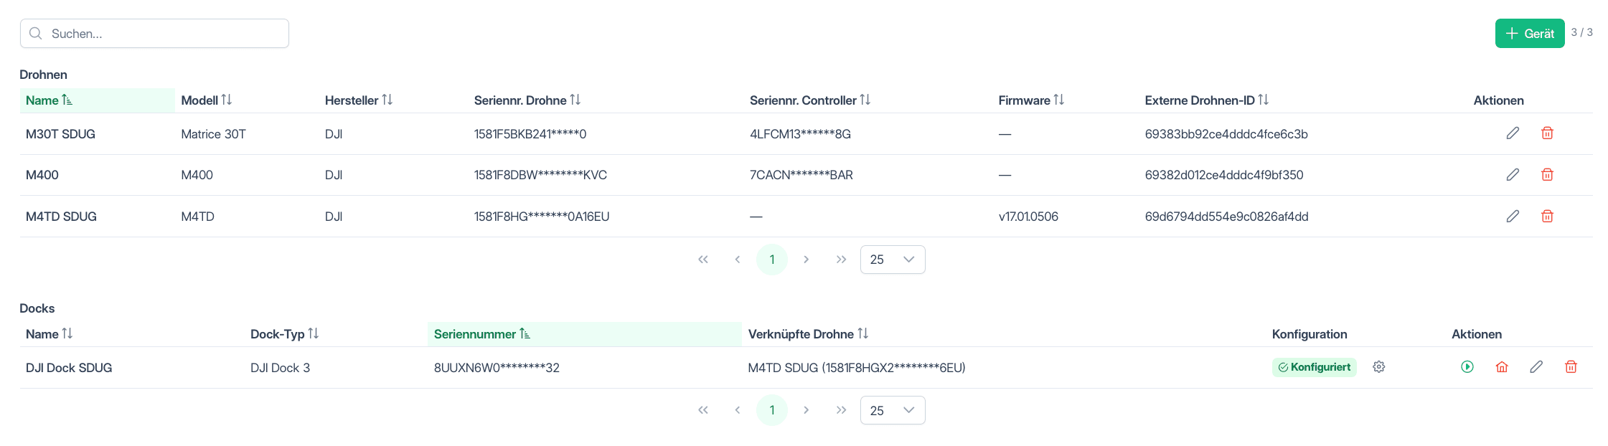Delete the M400 drone entry
This screenshot has height=446, width=1608.
(x=1548, y=175)
